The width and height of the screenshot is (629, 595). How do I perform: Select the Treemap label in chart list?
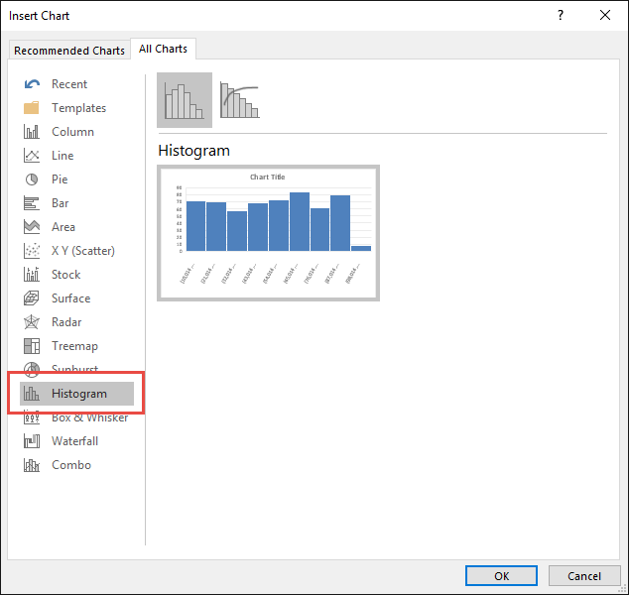pos(74,346)
